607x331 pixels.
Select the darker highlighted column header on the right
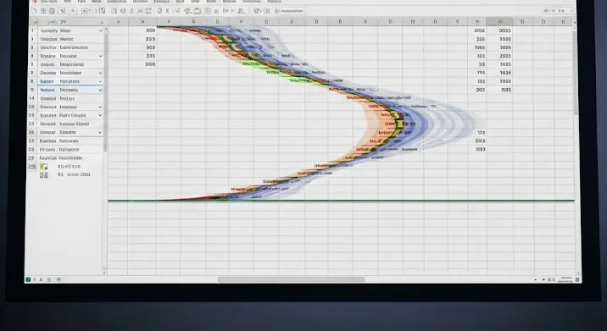pyautogui.click(x=500, y=22)
